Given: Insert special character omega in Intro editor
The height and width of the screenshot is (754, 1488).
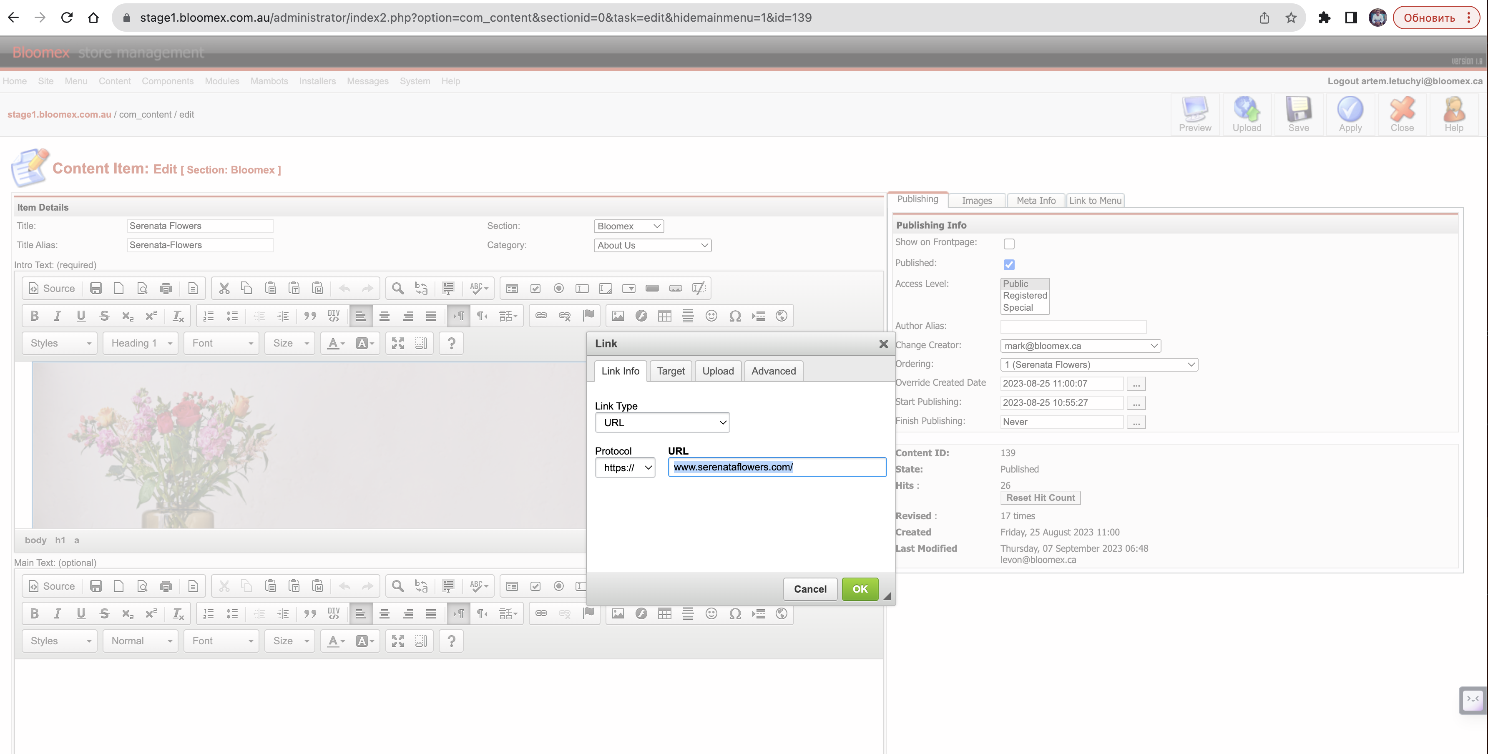Looking at the screenshot, I should (x=735, y=316).
